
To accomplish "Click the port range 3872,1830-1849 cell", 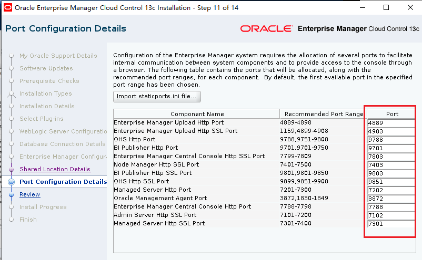I will 304,198.
